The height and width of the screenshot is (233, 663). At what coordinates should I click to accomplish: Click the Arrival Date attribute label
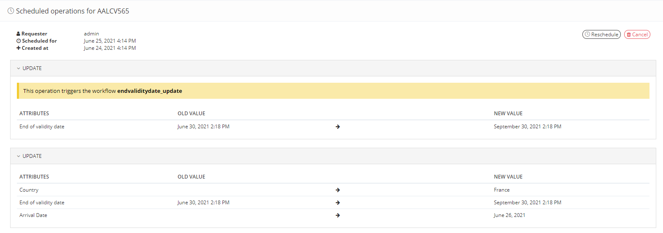pyautogui.click(x=33, y=215)
